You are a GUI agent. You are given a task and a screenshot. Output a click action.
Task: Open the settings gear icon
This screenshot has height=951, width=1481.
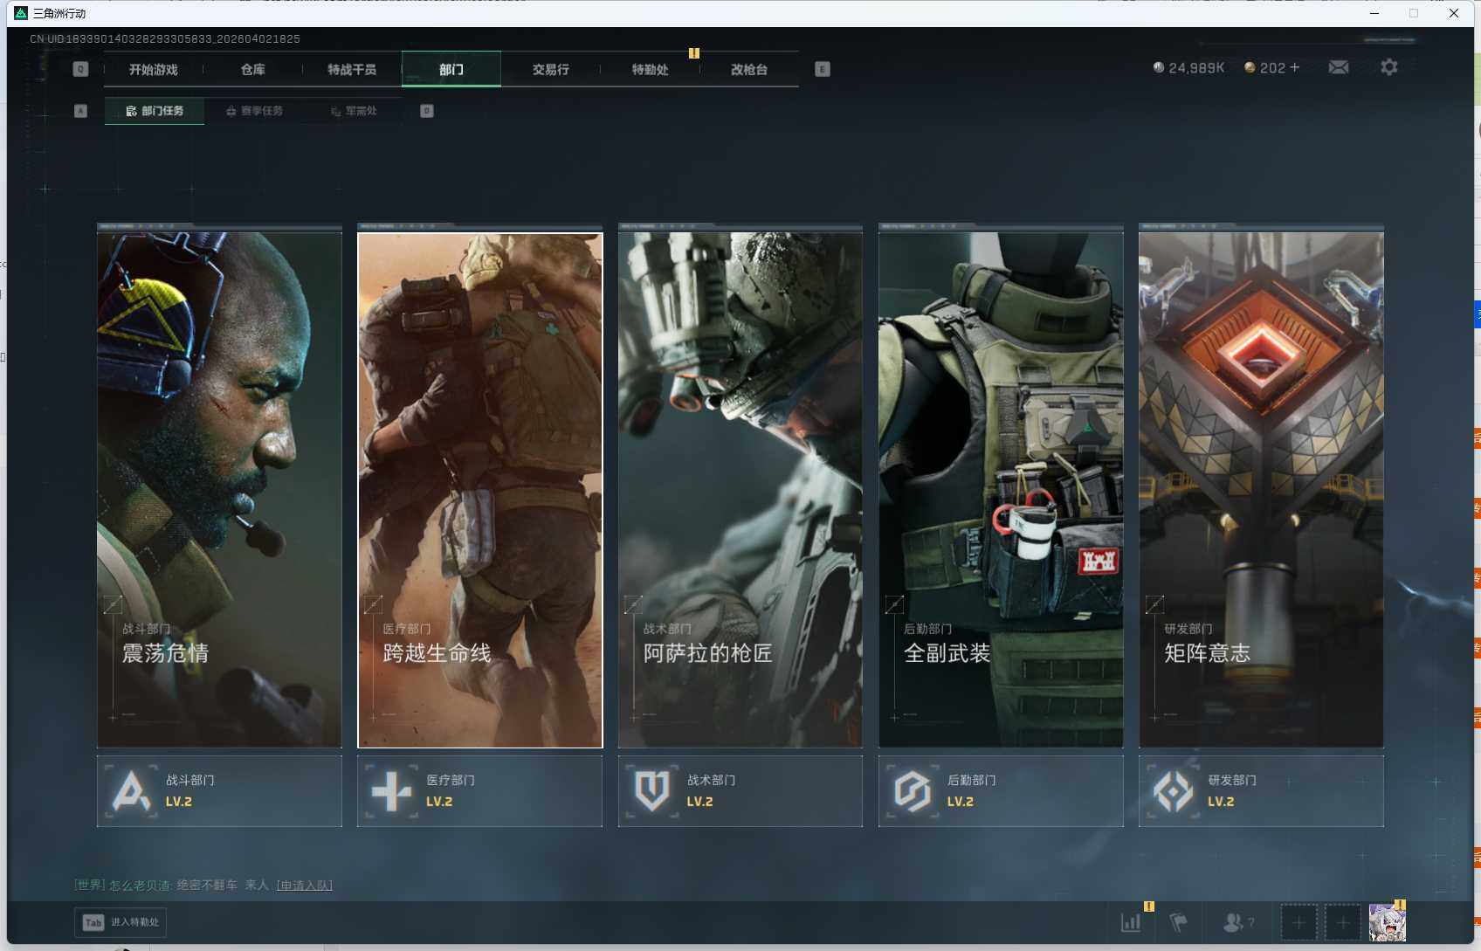coord(1389,67)
